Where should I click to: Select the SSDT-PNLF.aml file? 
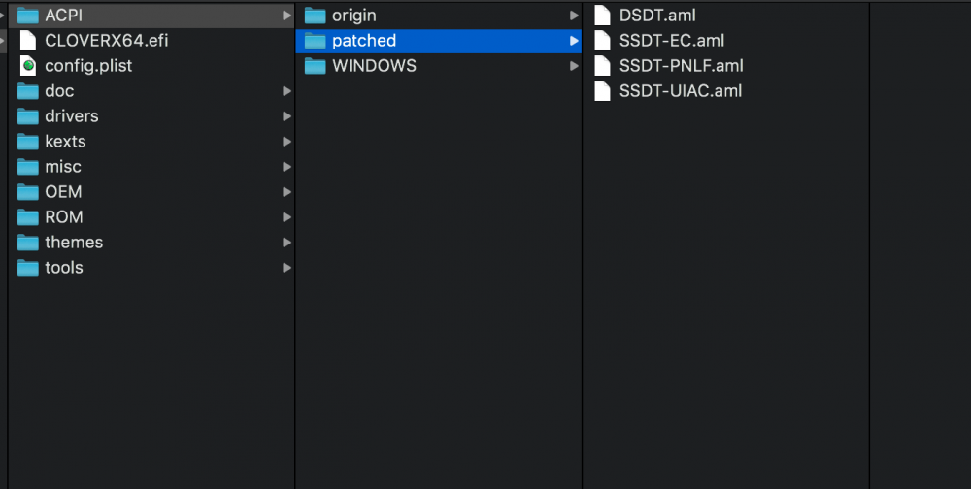(681, 66)
